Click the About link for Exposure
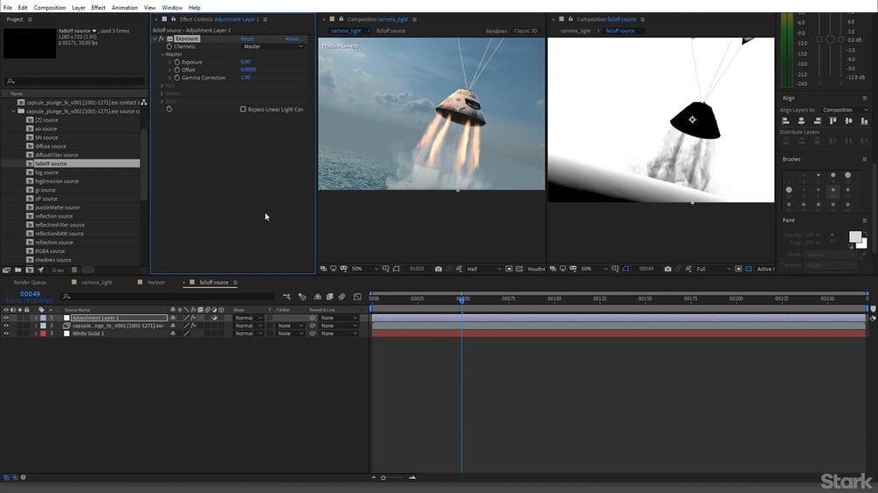The image size is (878, 493). (293, 38)
